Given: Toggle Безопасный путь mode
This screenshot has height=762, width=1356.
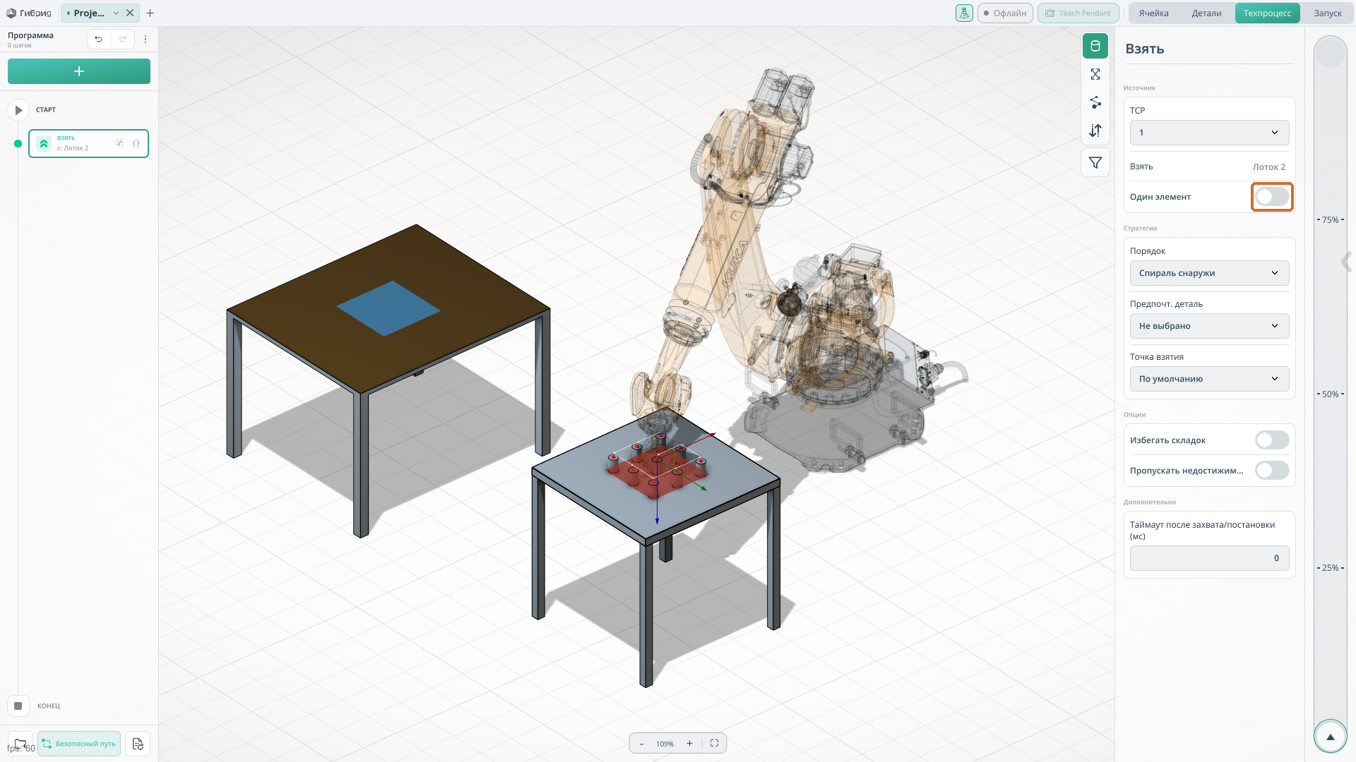Looking at the screenshot, I should [x=79, y=744].
